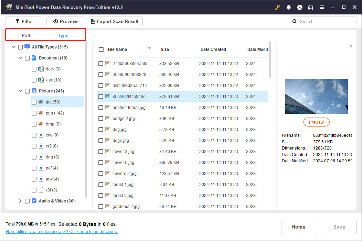363x242 pixels.
Task: Select the forest 1.jpg file row
Action: click(182, 184)
